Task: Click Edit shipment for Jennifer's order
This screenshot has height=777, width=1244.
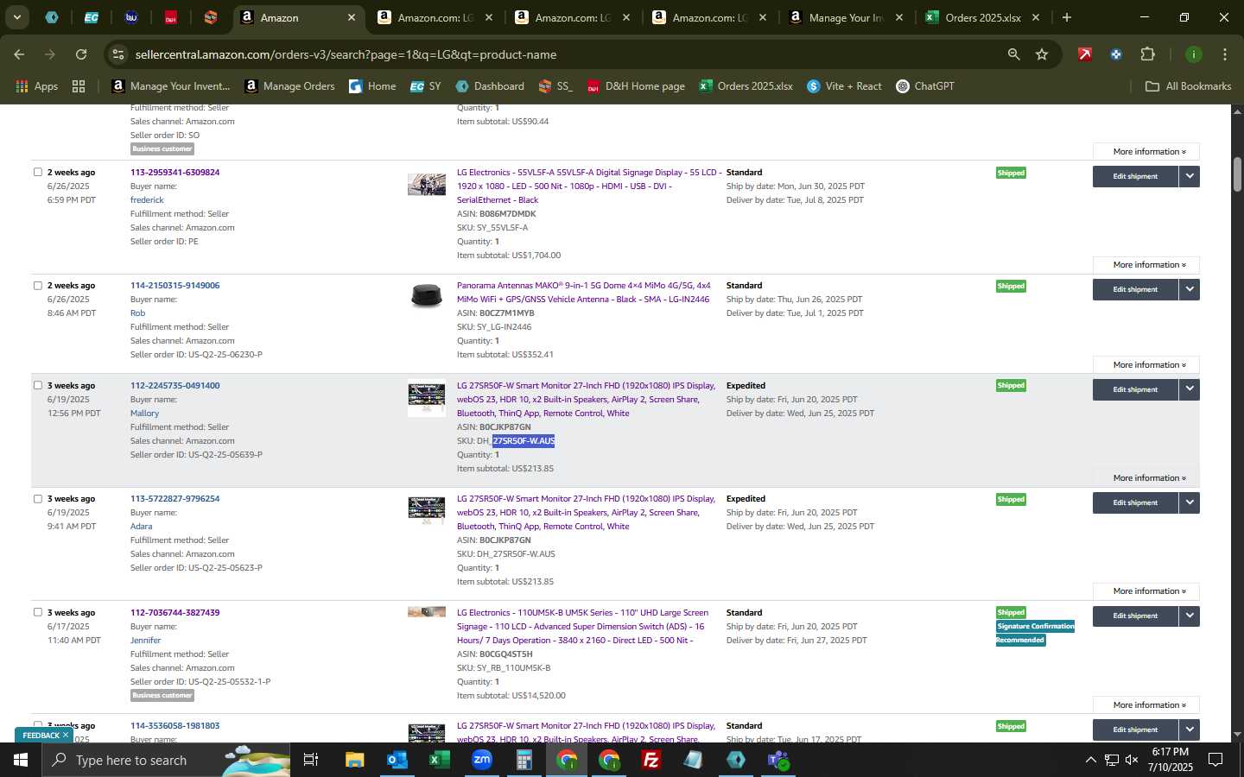Action: 1135,616
